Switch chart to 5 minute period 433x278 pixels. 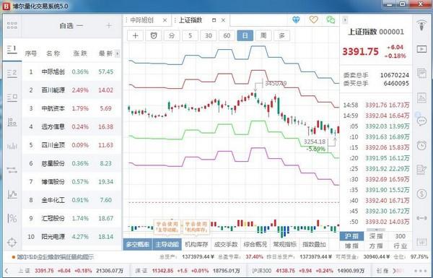tap(190, 35)
